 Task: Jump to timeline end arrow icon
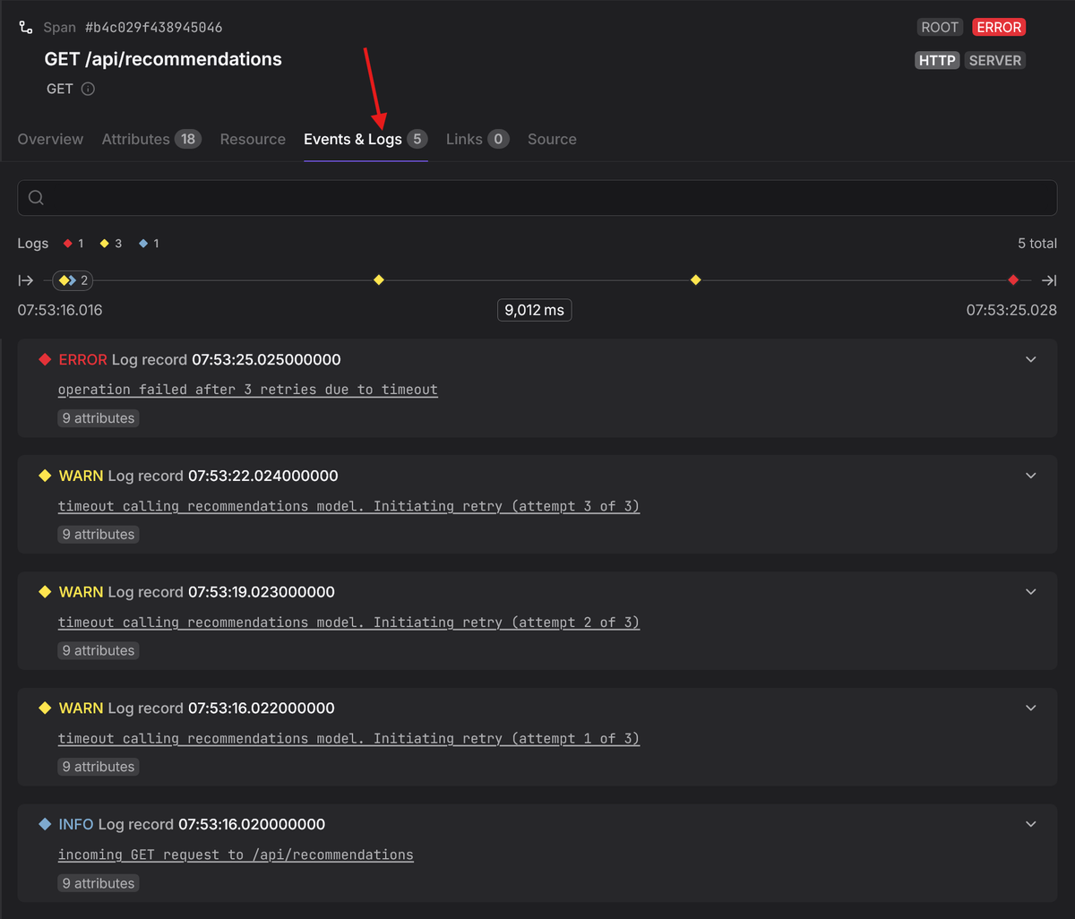pyautogui.click(x=1049, y=280)
